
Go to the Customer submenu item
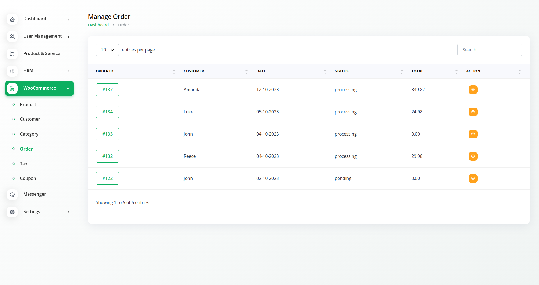[30, 119]
